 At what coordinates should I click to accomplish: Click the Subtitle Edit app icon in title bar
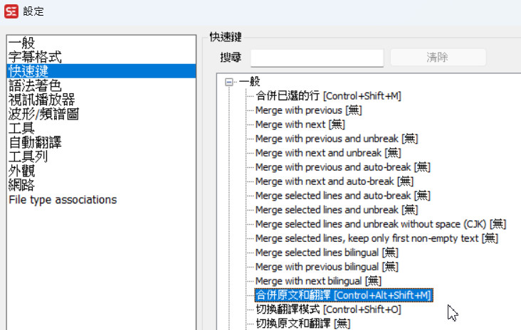(11, 12)
